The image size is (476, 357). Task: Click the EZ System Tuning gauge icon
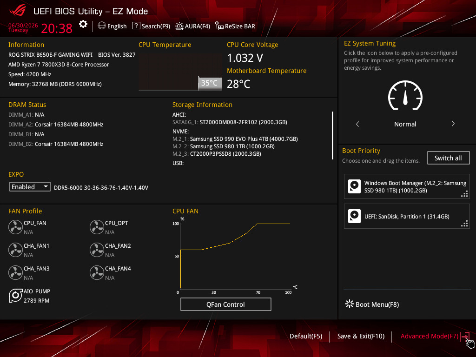(405, 95)
